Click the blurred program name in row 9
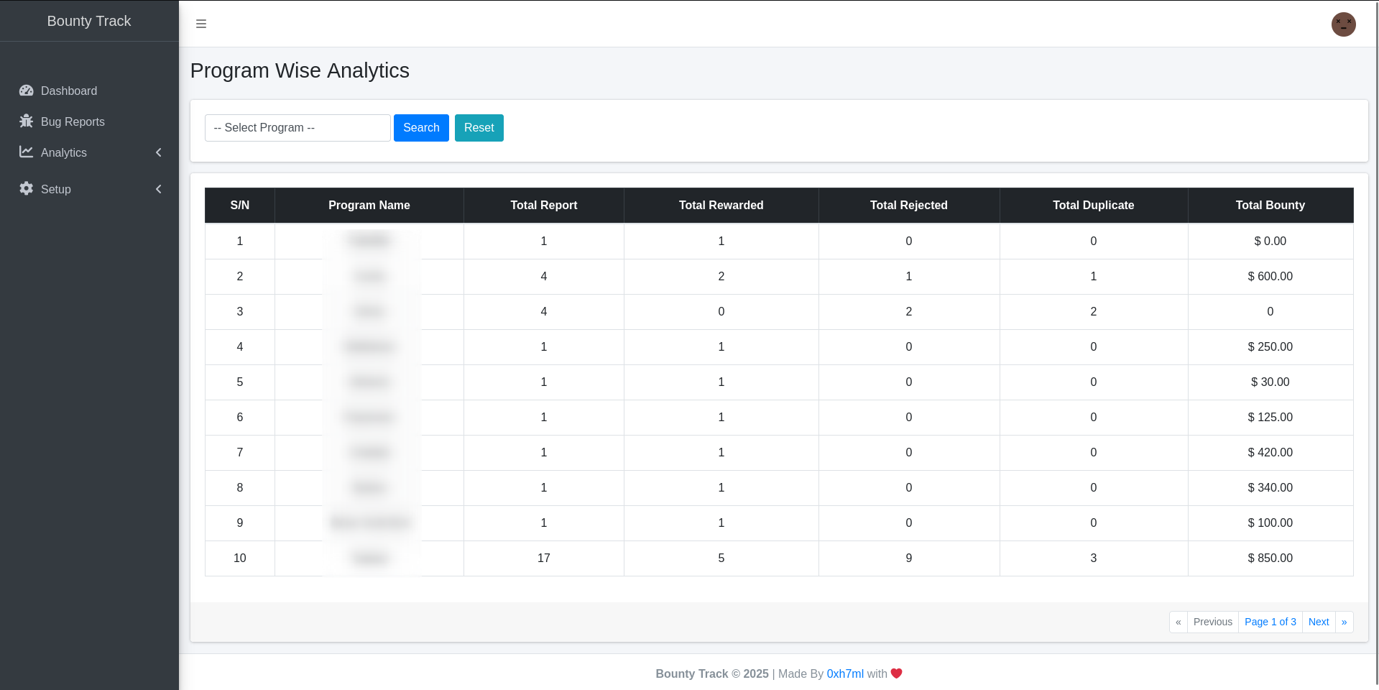 click(369, 523)
